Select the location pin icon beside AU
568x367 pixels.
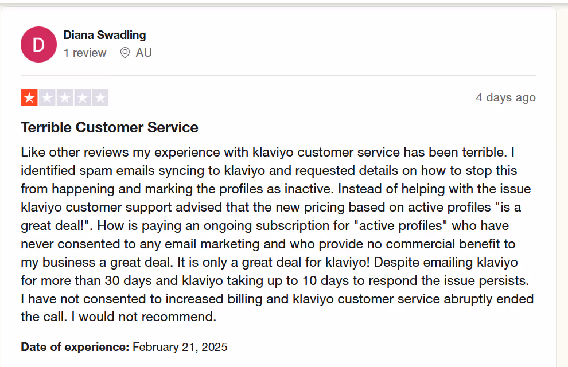125,52
